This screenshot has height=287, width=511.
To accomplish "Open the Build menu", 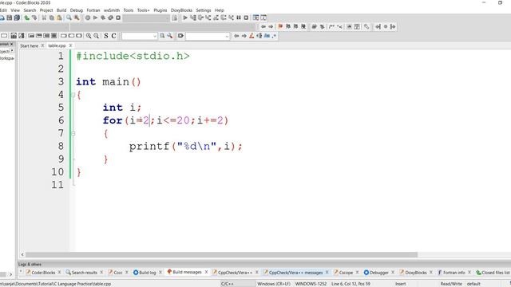I will click(x=61, y=10).
